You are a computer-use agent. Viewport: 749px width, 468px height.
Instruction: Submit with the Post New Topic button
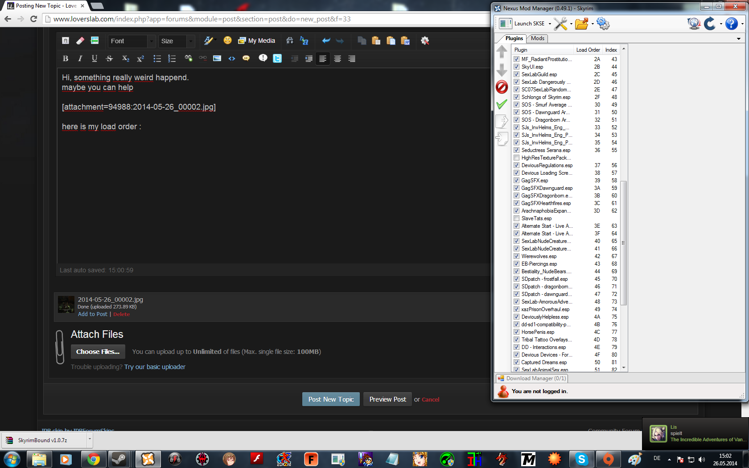click(x=331, y=399)
